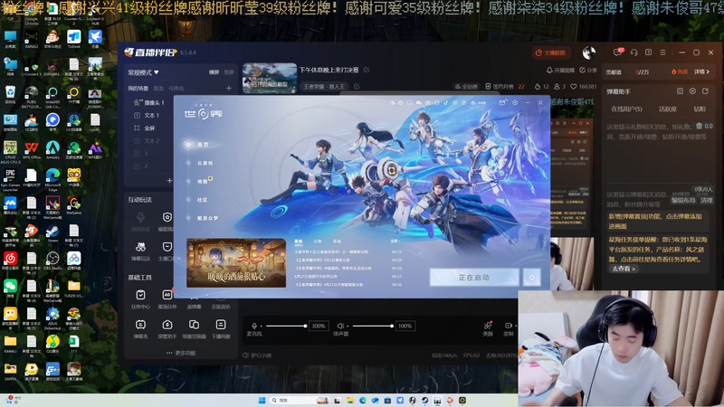724x407 pixels.
Task: Add a new scene with plus icon
Action: (229, 88)
